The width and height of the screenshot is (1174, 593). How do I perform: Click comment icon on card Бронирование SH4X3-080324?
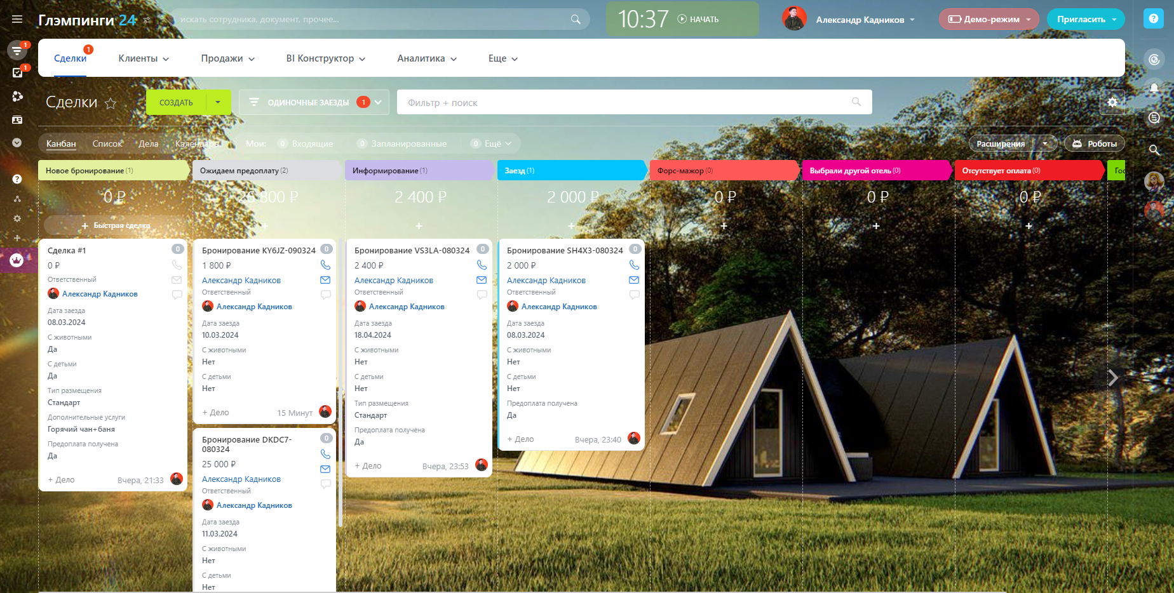[635, 295]
